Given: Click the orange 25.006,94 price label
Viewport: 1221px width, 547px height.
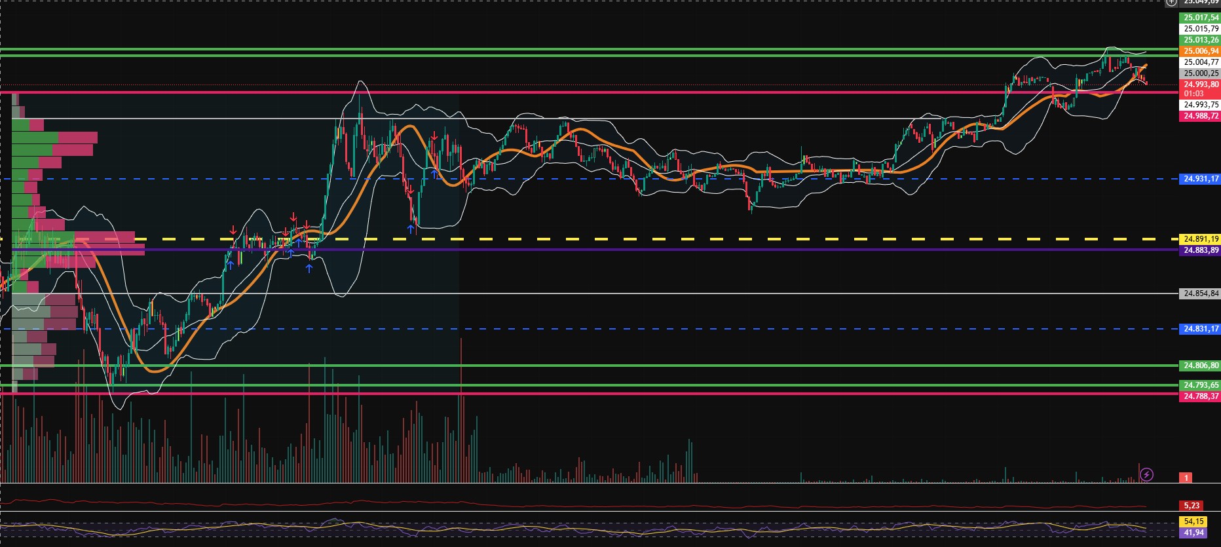Looking at the screenshot, I should (x=1200, y=51).
